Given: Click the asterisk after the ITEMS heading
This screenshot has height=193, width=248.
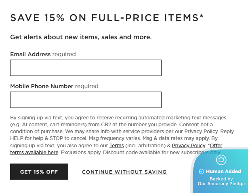Looking at the screenshot, I should pos(201,16).
